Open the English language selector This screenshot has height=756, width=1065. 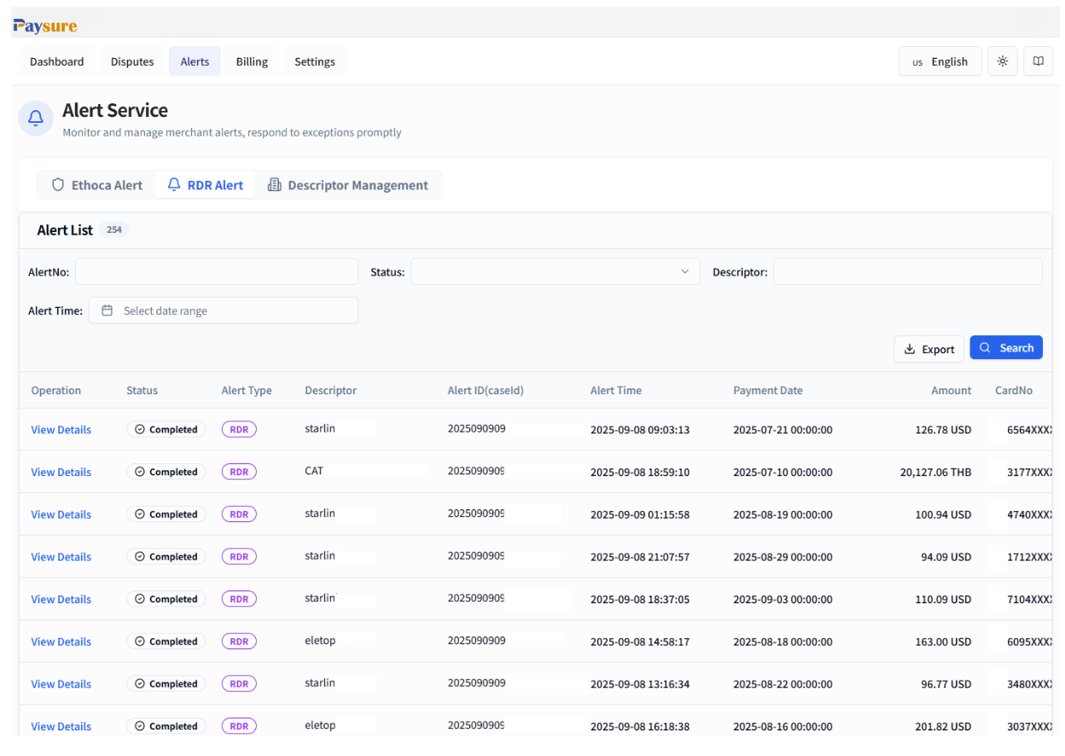point(940,61)
